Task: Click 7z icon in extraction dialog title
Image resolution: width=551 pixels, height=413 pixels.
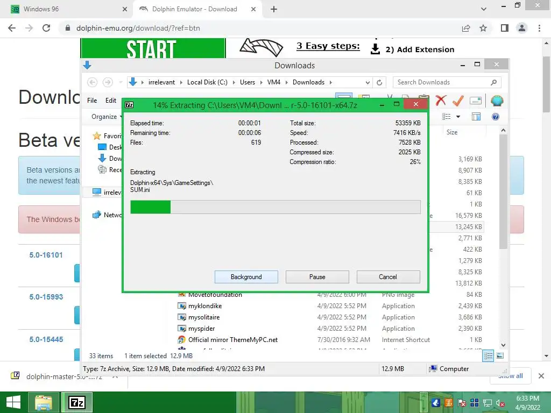Action: [x=129, y=105]
